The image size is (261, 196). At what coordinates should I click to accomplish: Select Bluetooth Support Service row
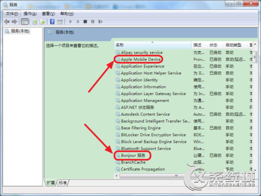coord(184,149)
